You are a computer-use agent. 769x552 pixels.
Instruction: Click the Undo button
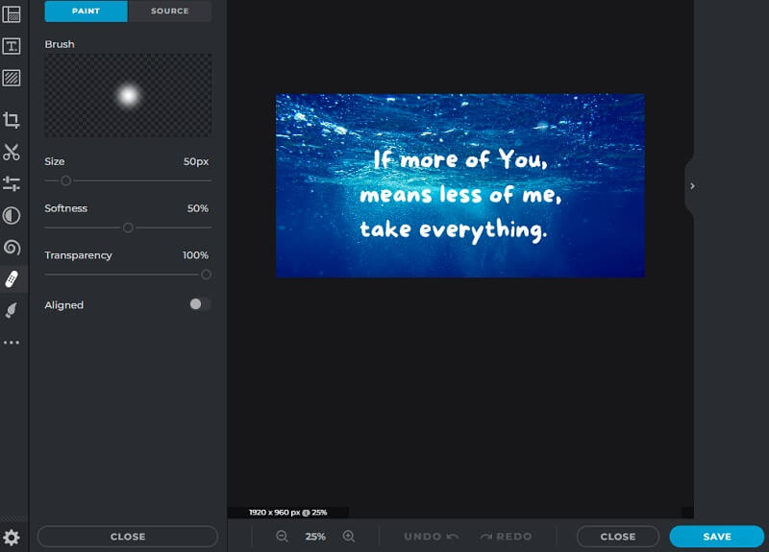430,537
